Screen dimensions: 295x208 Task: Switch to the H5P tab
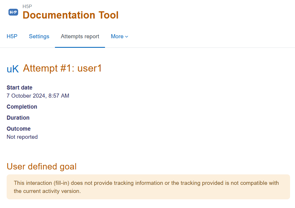[x=12, y=37]
